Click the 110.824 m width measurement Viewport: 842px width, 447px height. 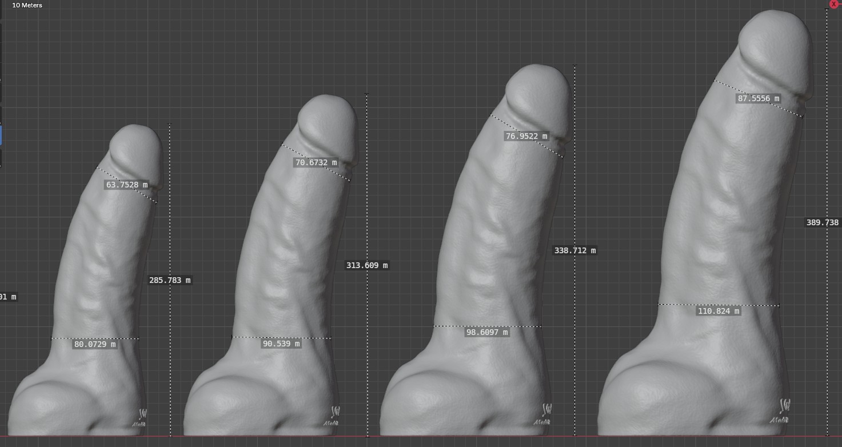(719, 311)
